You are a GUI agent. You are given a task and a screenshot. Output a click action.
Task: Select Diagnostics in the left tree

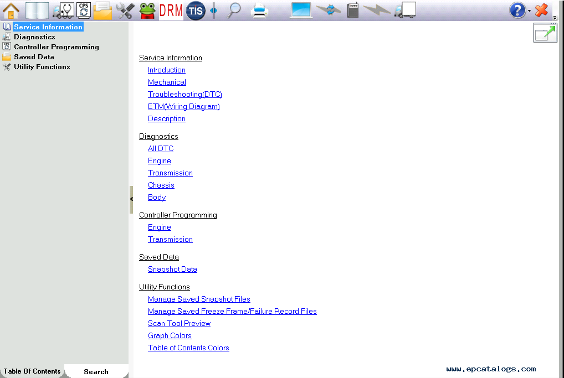tap(34, 37)
